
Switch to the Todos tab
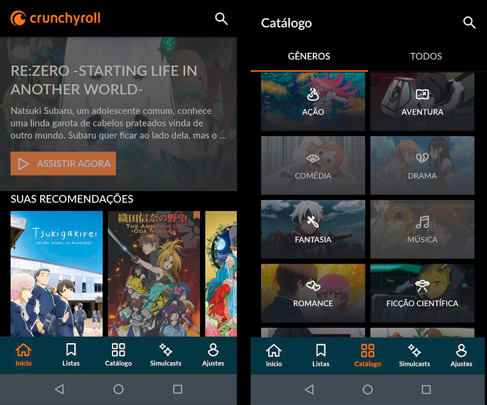point(426,56)
